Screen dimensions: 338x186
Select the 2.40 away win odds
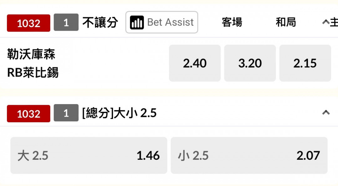tap(195, 63)
